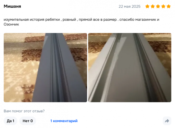This screenshot has width=175, height=128.
Task: Mark review helpful with "Да 1"
Action: click(10, 121)
